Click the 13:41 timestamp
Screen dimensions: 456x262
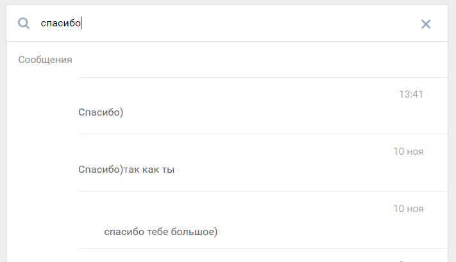[x=410, y=94]
